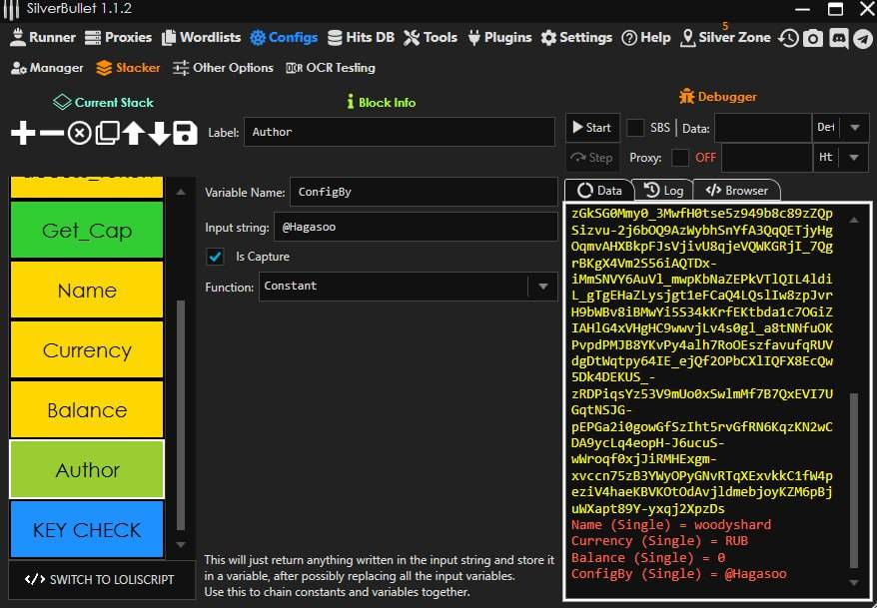Open the Function dropdown set to Constant
The width and height of the screenshot is (877, 608).
click(x=542, y=287)
